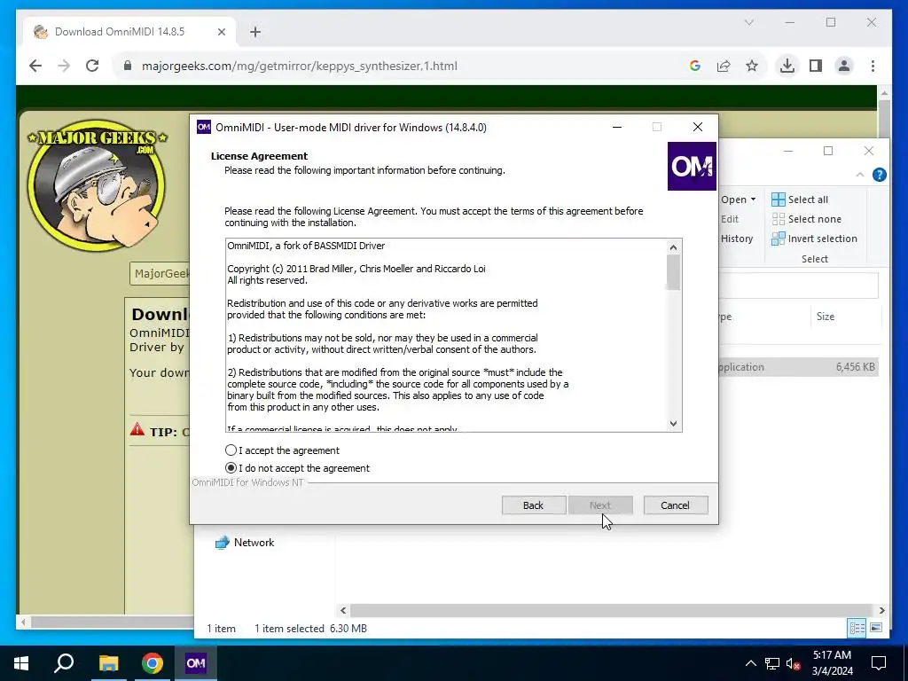Share this page via share icon
The image size is (908, 681).
pos(724,66)
